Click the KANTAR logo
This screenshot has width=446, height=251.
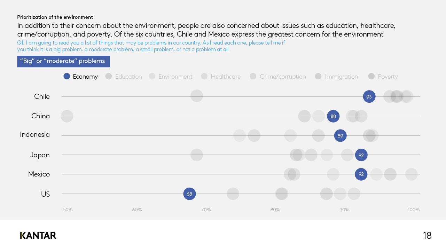[x=38, y=236]
